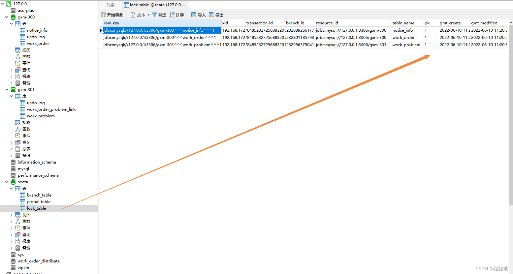Click the table_name column header
This screenshot has height=274, width=513.
[x=408, y=23]
